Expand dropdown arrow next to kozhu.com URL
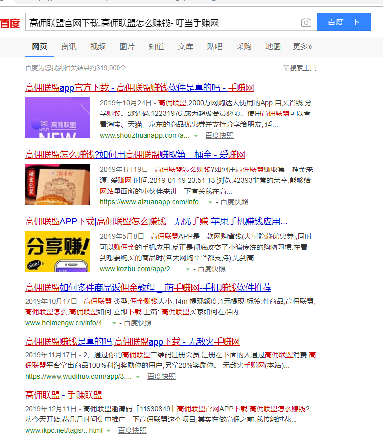383x444 pixels. 187,270
